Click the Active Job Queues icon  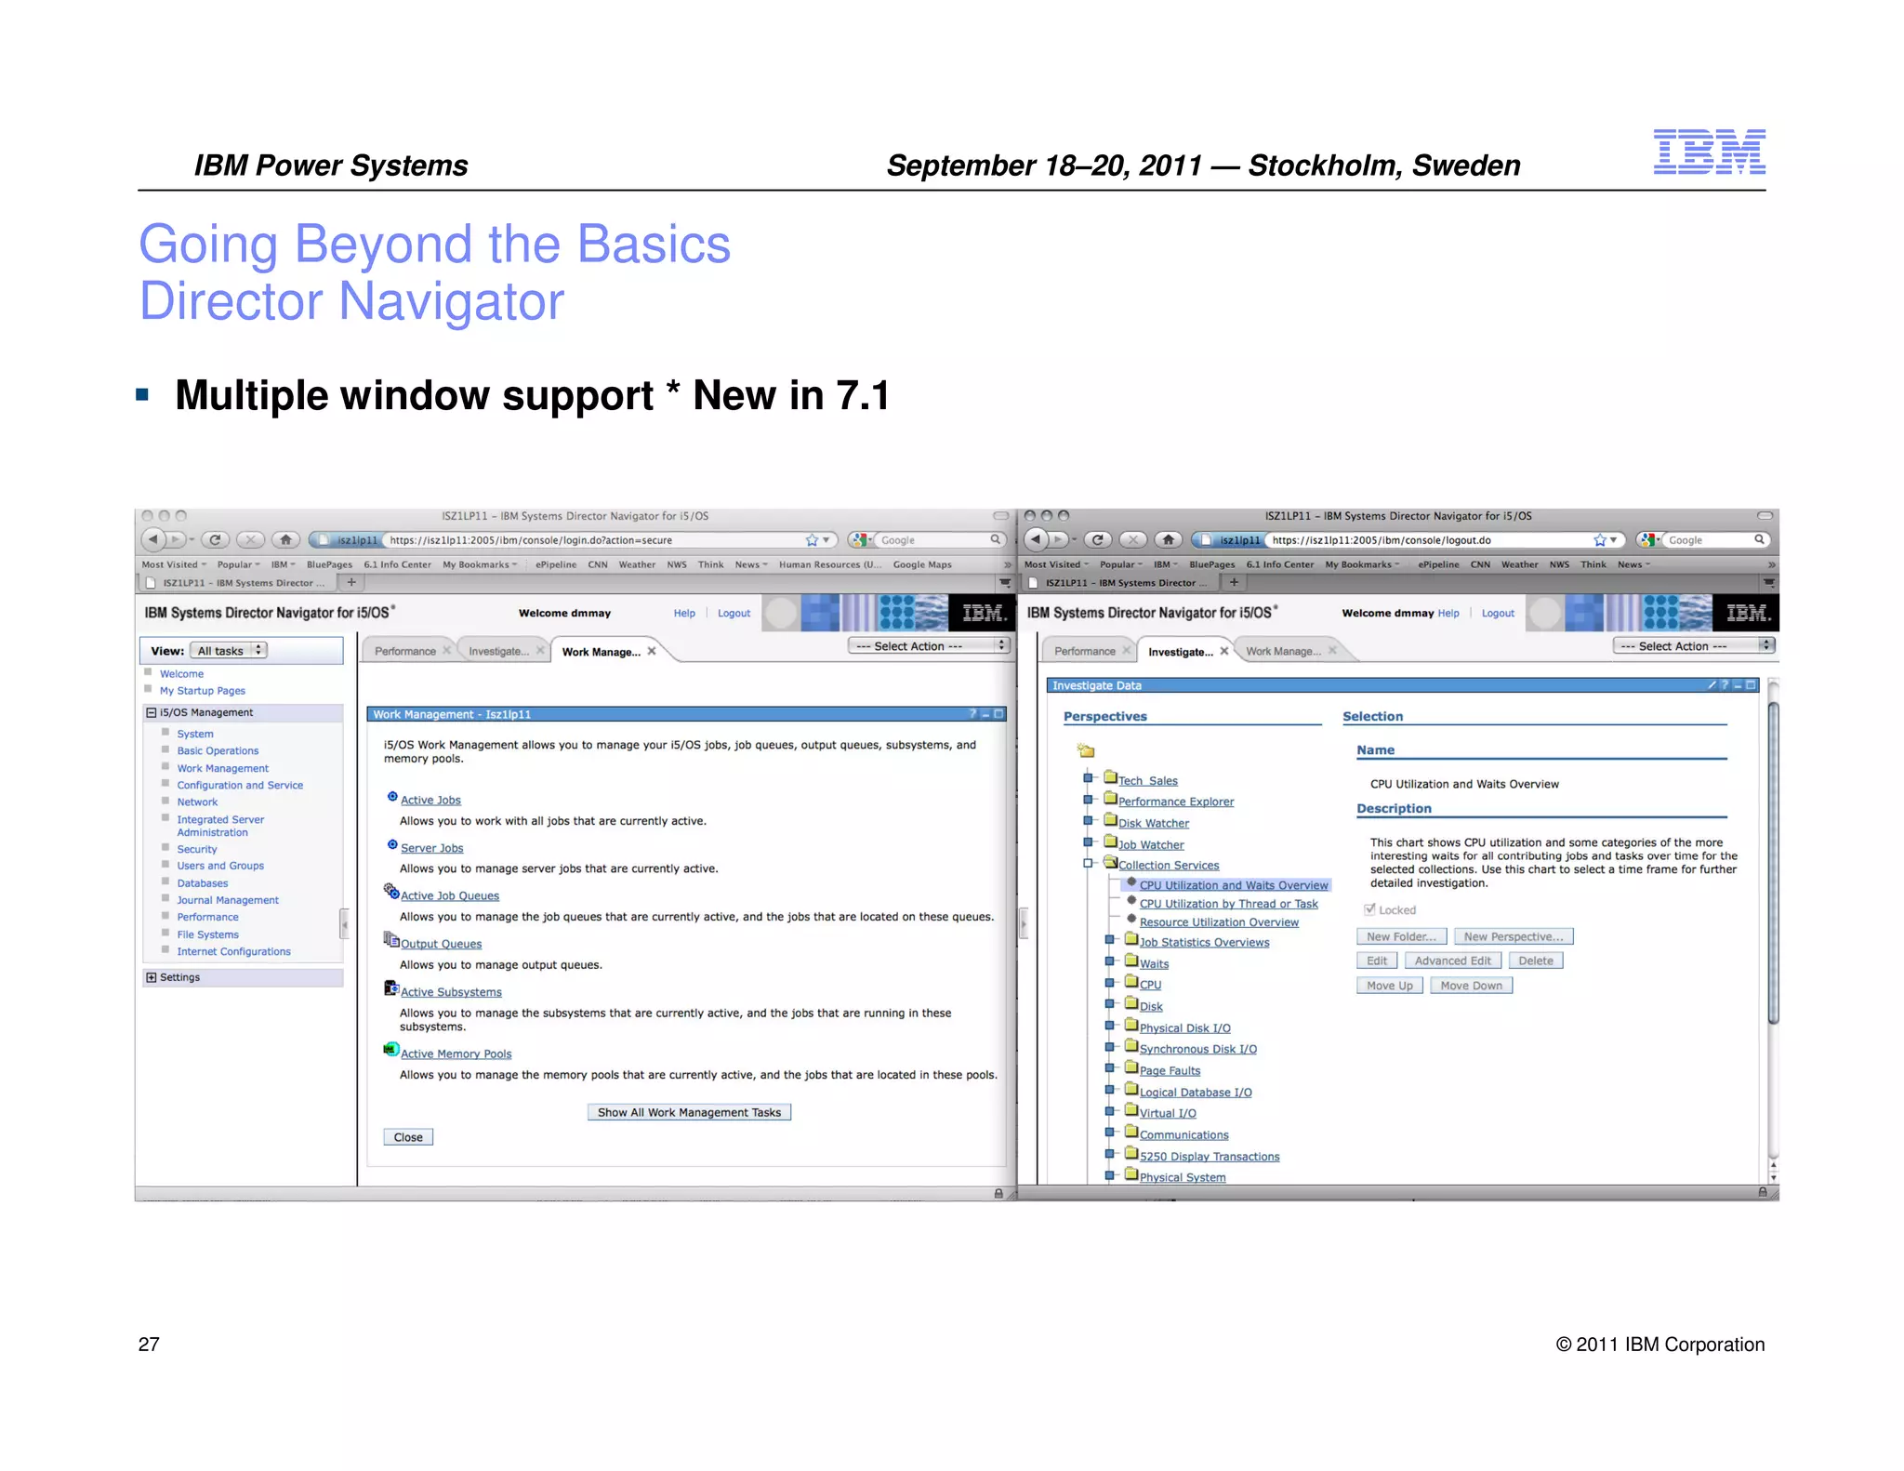(391, 892)
